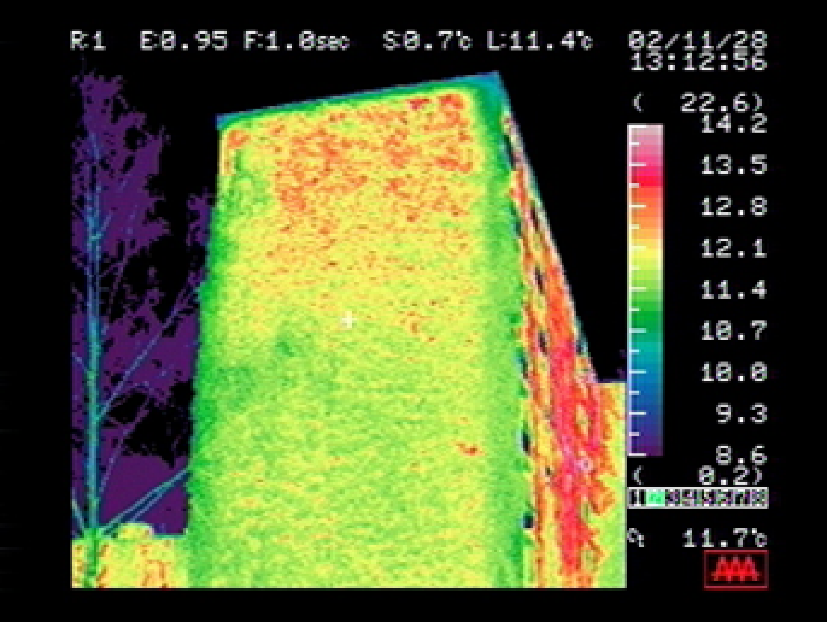827x622 pixels.
Task: Click the R1 range indicator
Action: 88,42
